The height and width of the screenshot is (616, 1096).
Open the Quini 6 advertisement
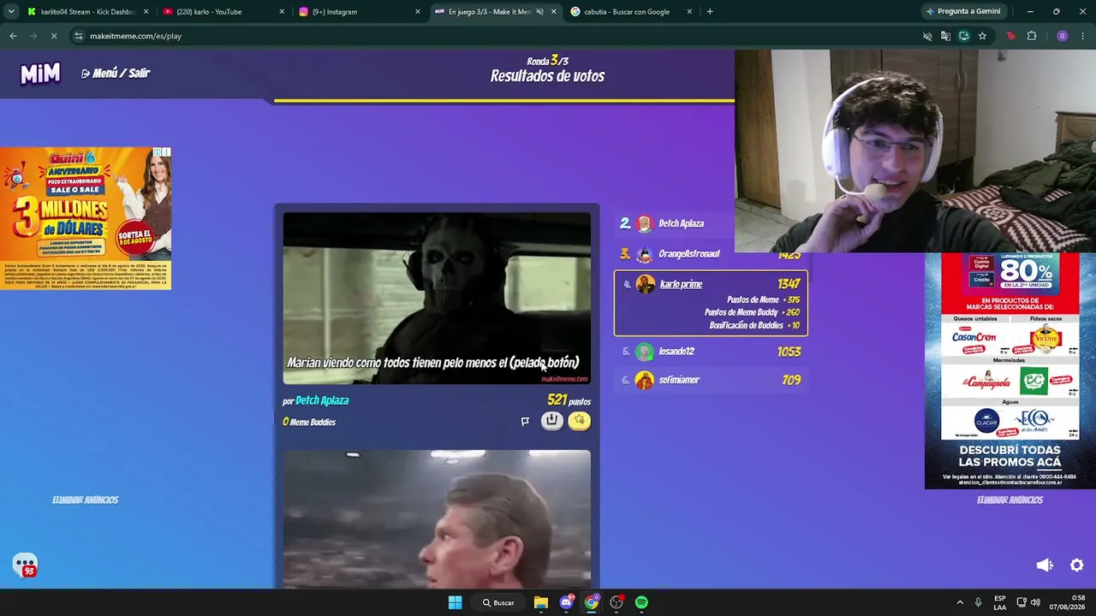point(86,218)
